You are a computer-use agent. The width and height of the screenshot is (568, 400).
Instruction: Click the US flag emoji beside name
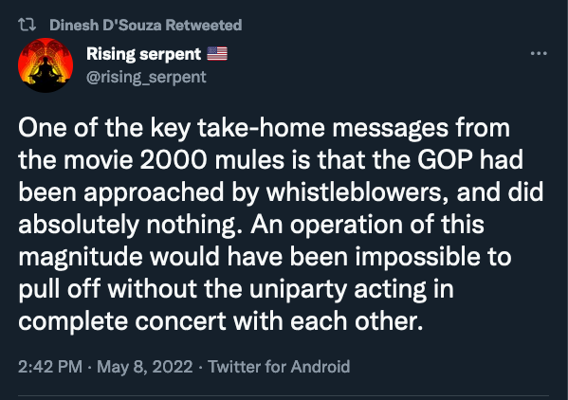click(x=217, y=54)
